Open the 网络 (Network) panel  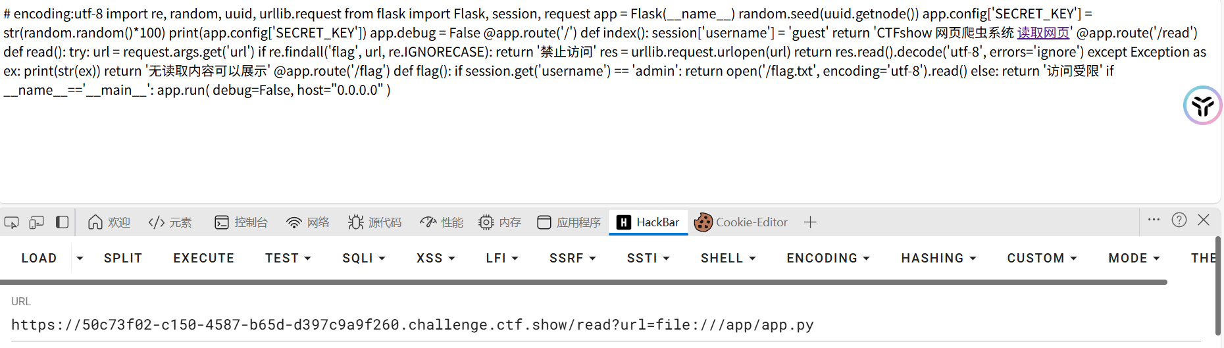(x=308, y=222)
